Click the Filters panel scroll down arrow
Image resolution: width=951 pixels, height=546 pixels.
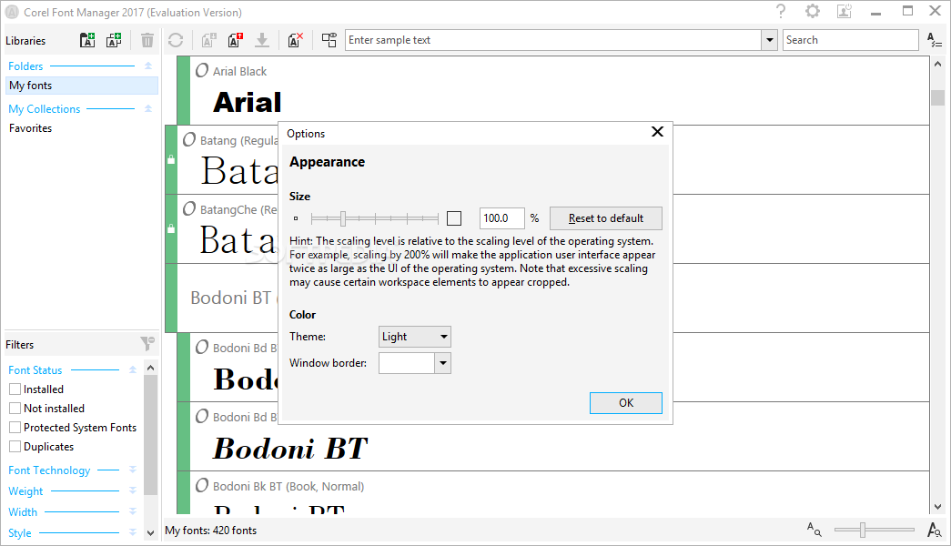150,533
